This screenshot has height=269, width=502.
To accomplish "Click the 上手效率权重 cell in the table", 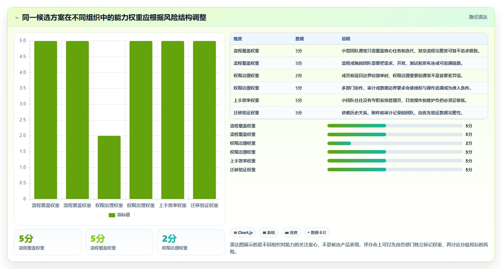I will [x=246, y=101].
